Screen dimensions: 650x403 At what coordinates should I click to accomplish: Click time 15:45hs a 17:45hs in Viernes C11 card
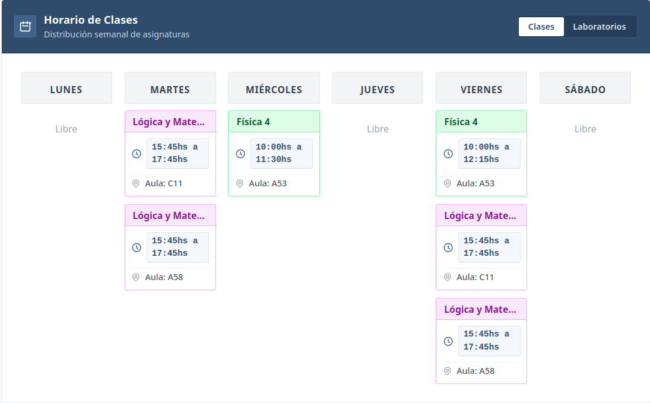click(489, 247)
